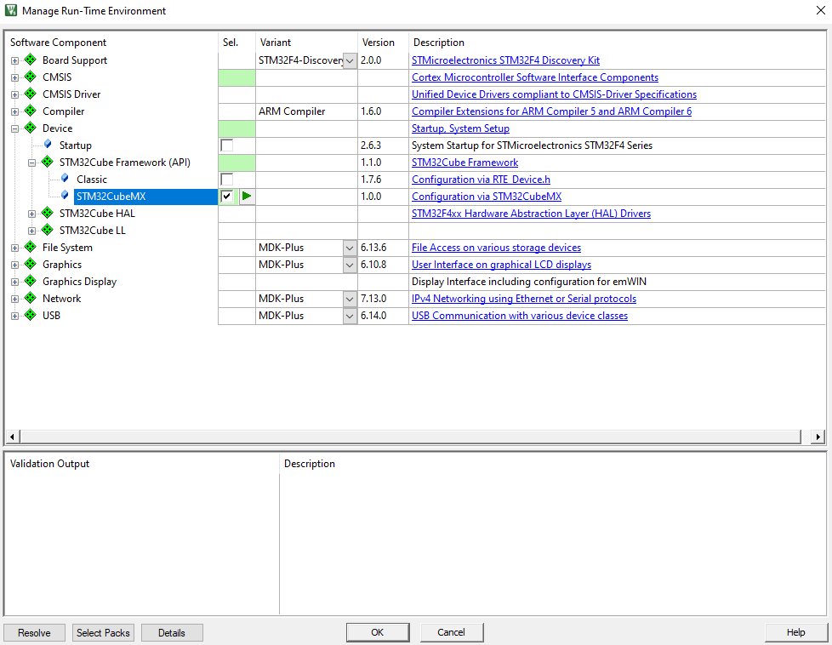Click the blue Startup component icon
The height and width of the screenshot is (645, 832).
[48, 145]
